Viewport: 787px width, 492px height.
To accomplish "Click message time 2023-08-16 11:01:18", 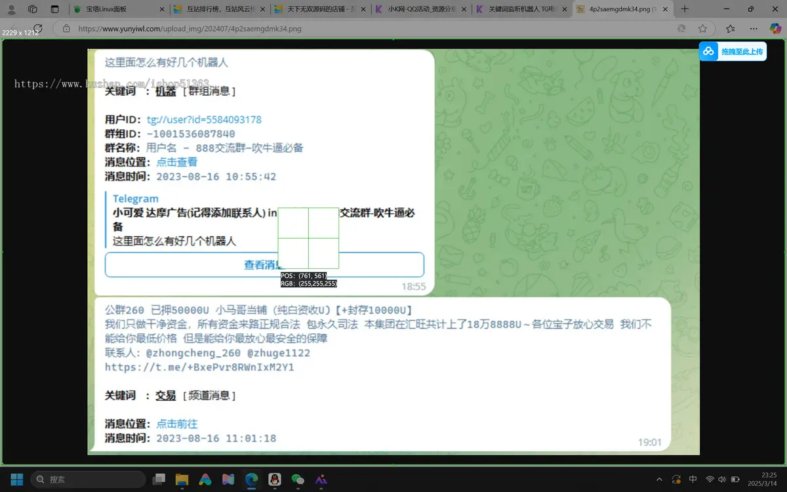I will (216, 438).
